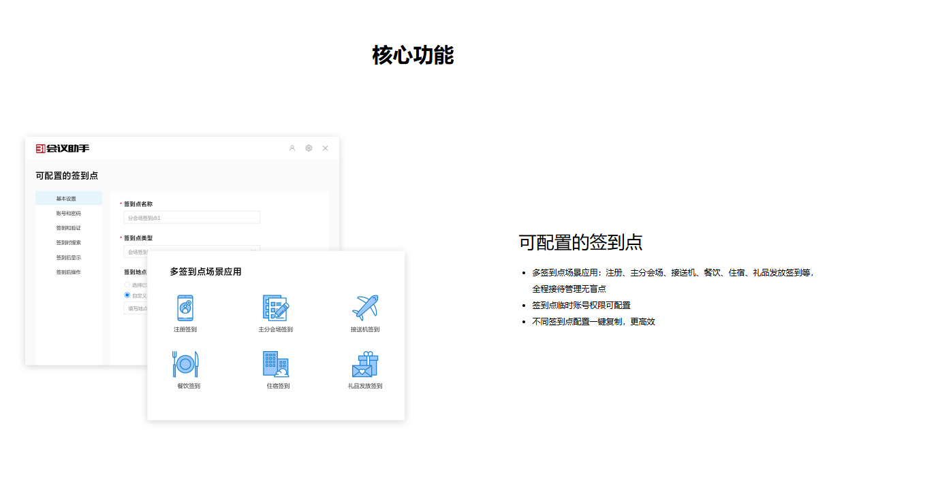Choose the 餐饮签到 plate and cutlery icon
The width and height of the screenshot is (940, 477).
click(x=185, y=364)
